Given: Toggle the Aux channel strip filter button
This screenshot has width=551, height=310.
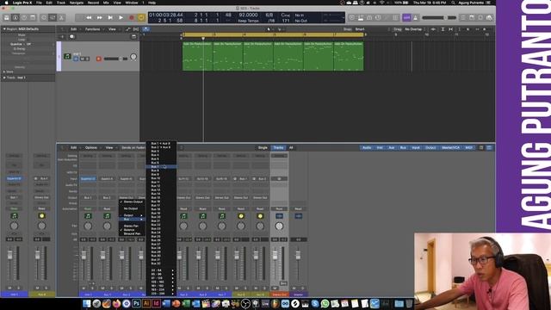Looking at the screenshot, I should coord(392,147).
